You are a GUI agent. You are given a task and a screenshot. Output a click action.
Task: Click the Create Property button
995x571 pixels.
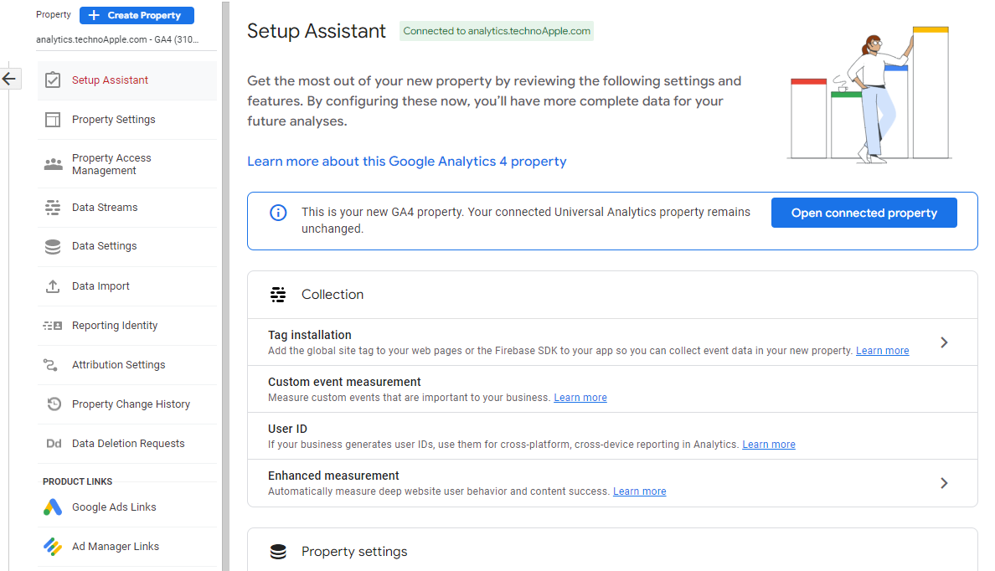pyautogui.click(x=137, y=15)
